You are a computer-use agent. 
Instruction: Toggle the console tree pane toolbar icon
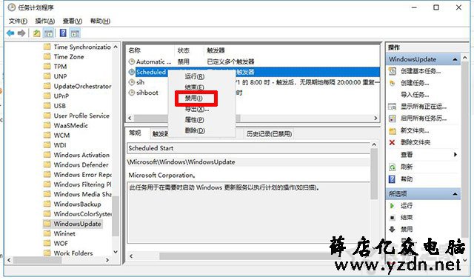[x=48, y=33]
